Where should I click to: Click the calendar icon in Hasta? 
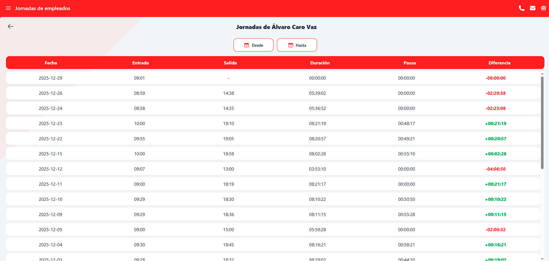click(291, 45)
